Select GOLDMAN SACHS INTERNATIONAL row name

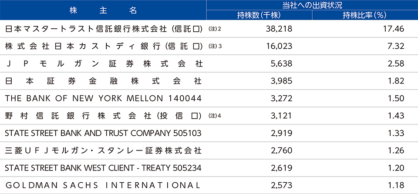coord(102,185)
